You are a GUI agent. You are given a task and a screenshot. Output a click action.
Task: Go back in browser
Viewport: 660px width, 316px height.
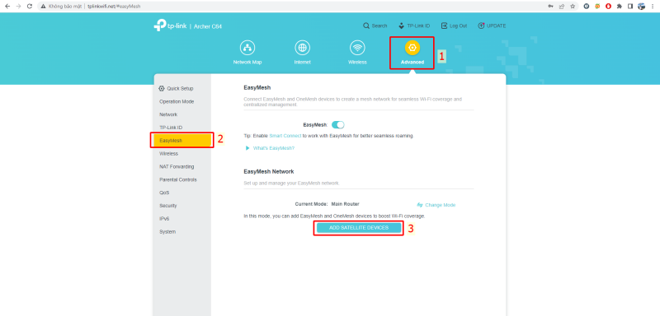coord(7,7)
